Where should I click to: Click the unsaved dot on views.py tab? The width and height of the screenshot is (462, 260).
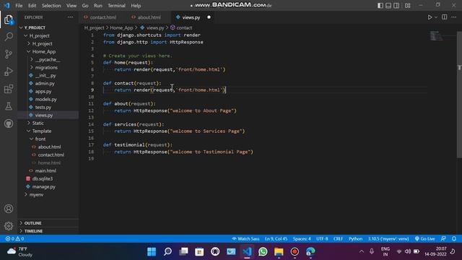point(209,17)
